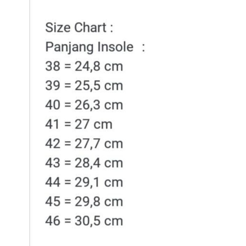Click the 30,5 cm measurement value
Image resolution: width=246 pixels, height=246 pixels.
tap(99, 221)
